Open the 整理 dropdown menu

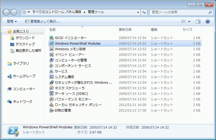click(x=12, y=22)
